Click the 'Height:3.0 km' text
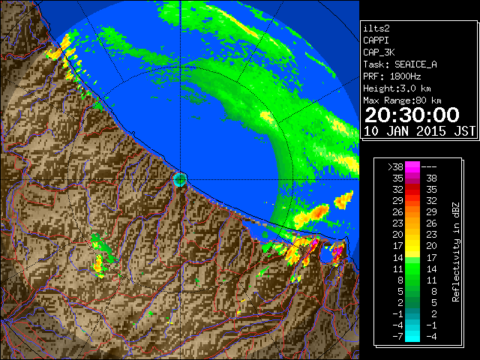 [397, 88]
